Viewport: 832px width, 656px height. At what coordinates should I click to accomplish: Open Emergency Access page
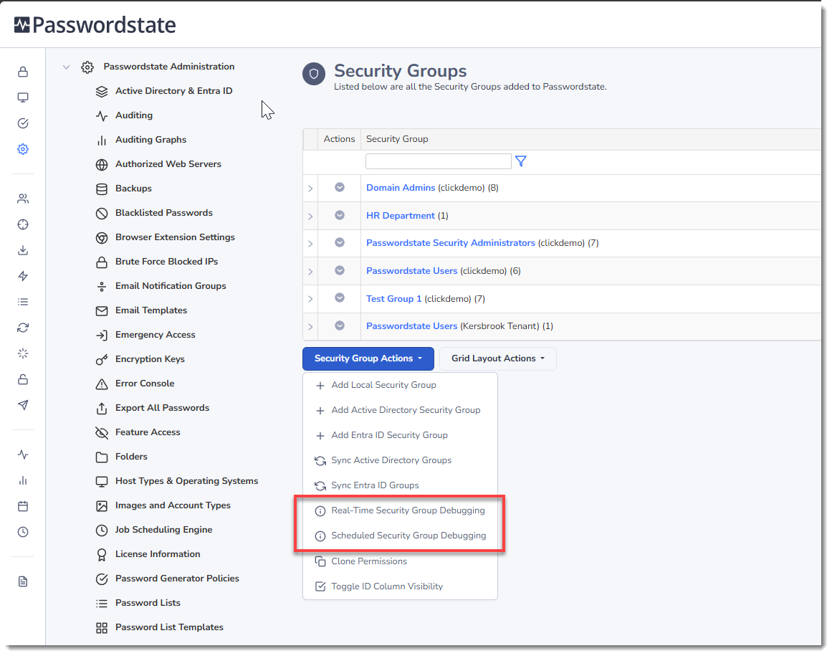coord(155,335)
